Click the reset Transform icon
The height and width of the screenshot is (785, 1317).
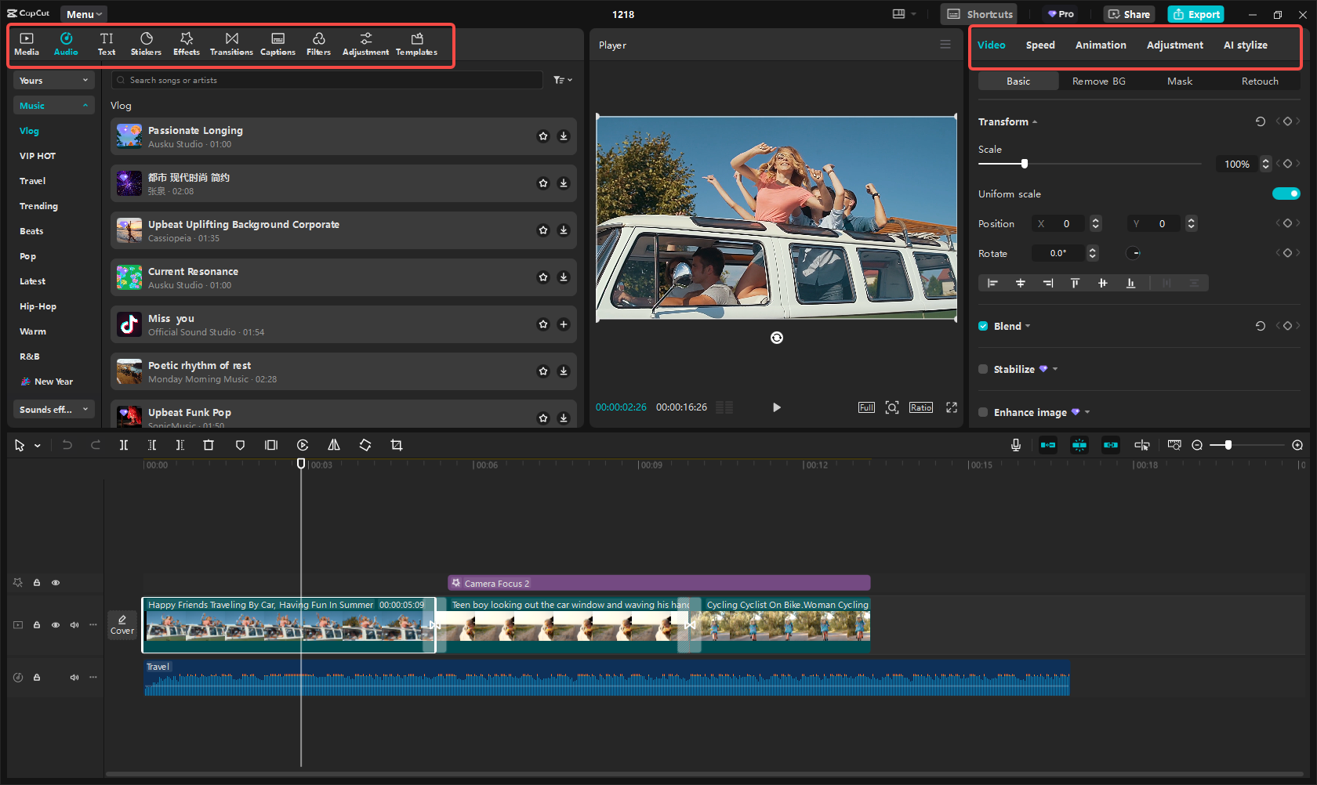pos(1261,121)
